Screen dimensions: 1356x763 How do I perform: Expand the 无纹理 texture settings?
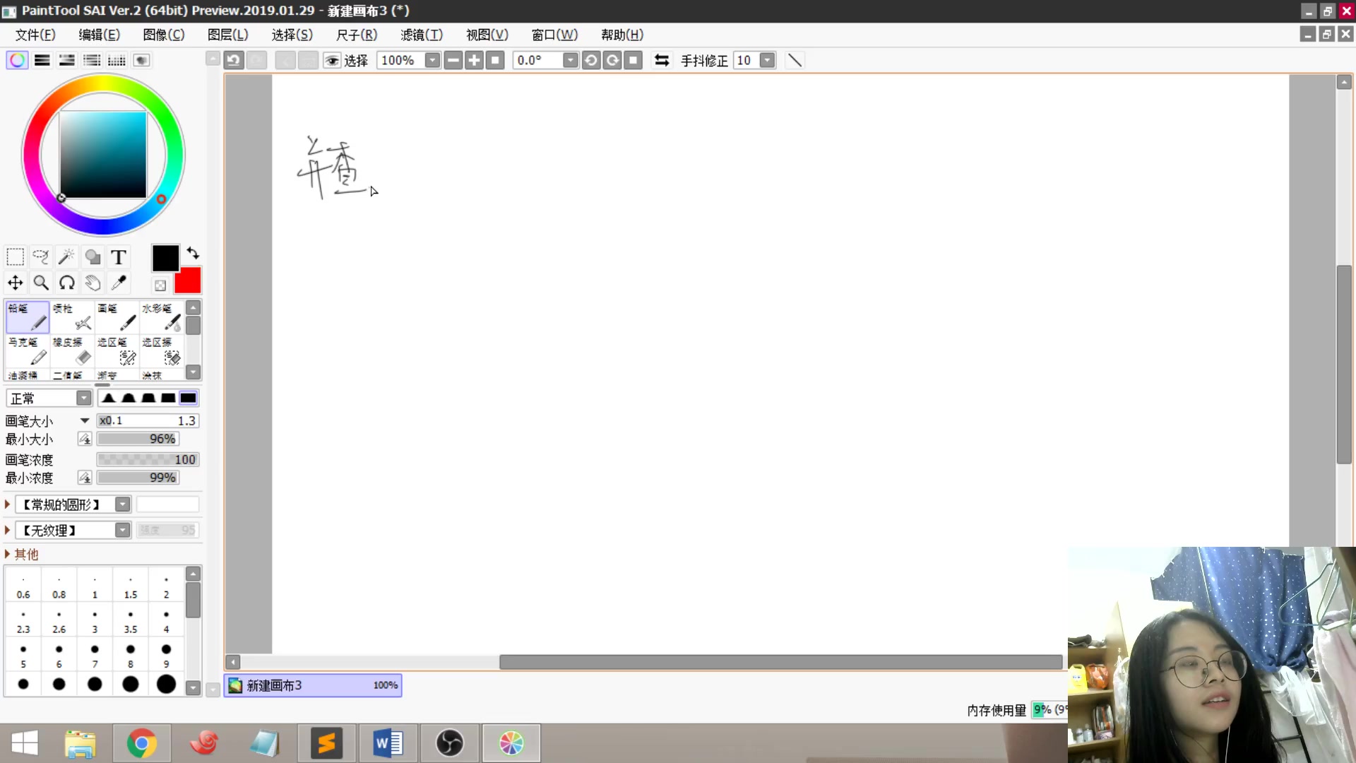(7, 530)
